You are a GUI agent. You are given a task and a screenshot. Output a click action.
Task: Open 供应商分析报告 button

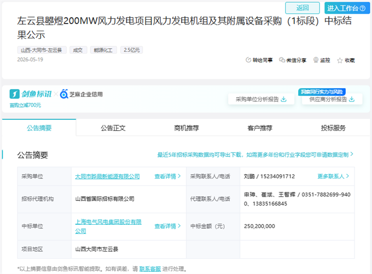(332, 99)
